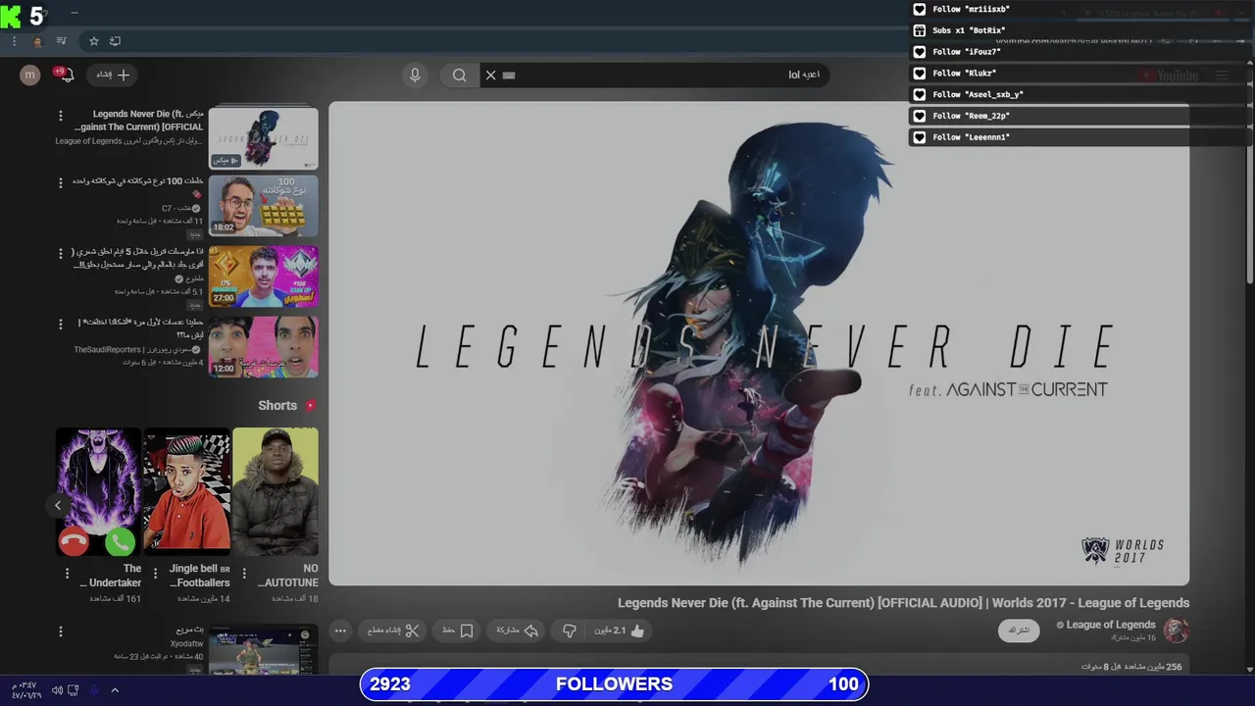Open the YouTube account avatar 'm'
1255x706 pixels.
coord(30,75)
